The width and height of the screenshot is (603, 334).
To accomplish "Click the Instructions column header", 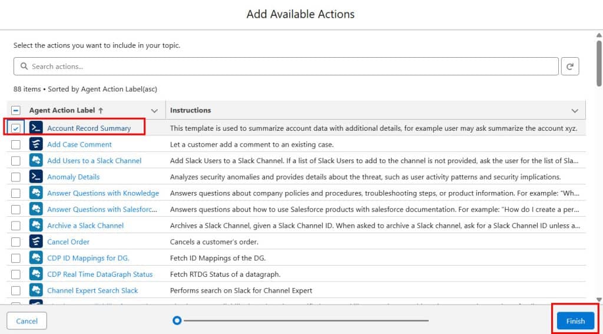I will 190,110.
